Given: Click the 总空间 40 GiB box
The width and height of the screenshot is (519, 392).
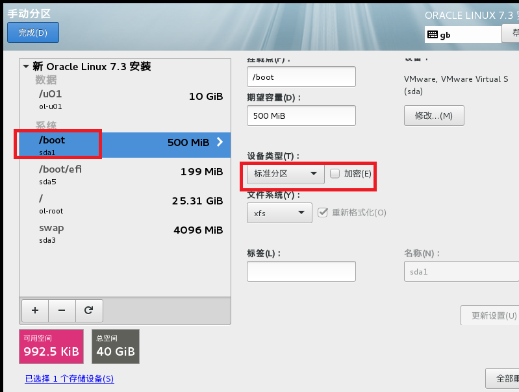Looking at the screenshot, I should pyautogui.click(x=116, y=347).
